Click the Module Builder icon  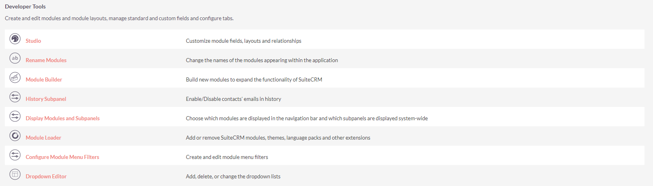tap(15, 77)
